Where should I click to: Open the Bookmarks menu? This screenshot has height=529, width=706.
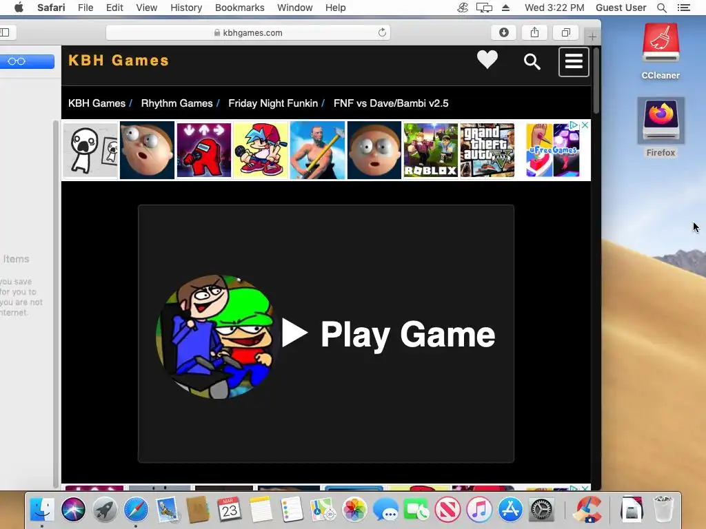(x=239, y=8)
